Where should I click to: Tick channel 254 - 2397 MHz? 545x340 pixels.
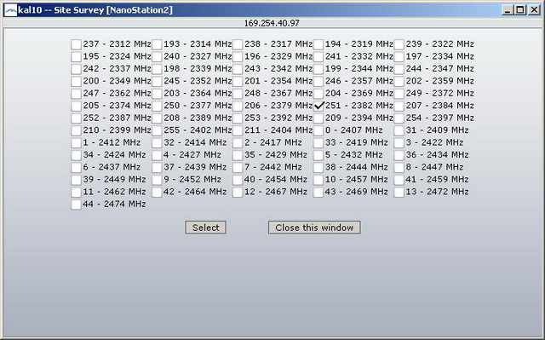(x=399, y=118)
